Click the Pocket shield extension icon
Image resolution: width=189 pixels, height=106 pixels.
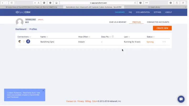[140, 3]
